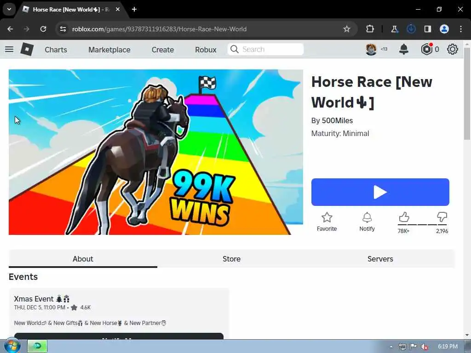This screenshot has width=471, height=353.
Task: Open the Create menu item
Action: 162,50
